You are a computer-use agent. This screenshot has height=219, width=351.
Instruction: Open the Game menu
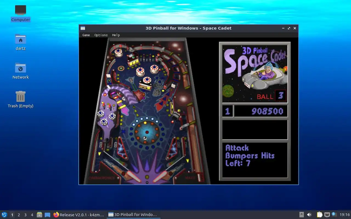(x=86, y=35)
